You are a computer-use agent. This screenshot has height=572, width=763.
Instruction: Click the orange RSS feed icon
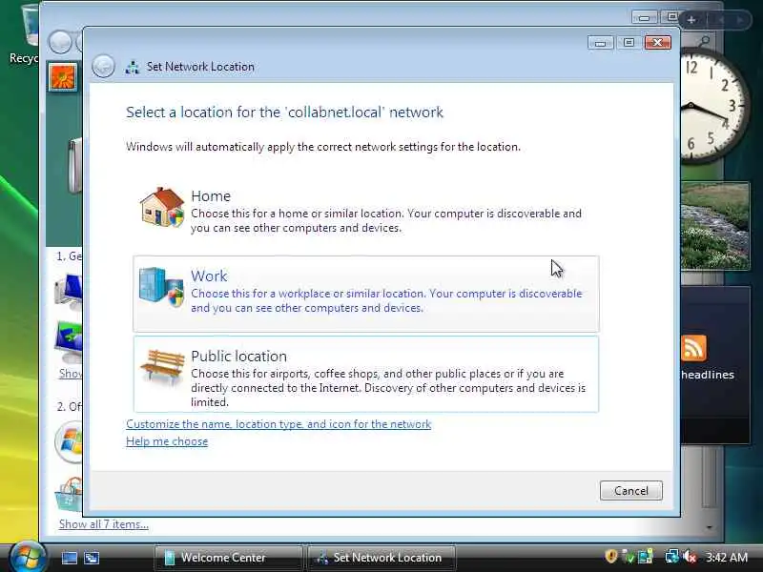click(x=694, y=348)
